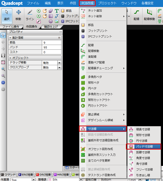163x181 pixels.
Task: Choose 基板外形寸法線自動作成 menu item
Action: (x=103, y=140)
